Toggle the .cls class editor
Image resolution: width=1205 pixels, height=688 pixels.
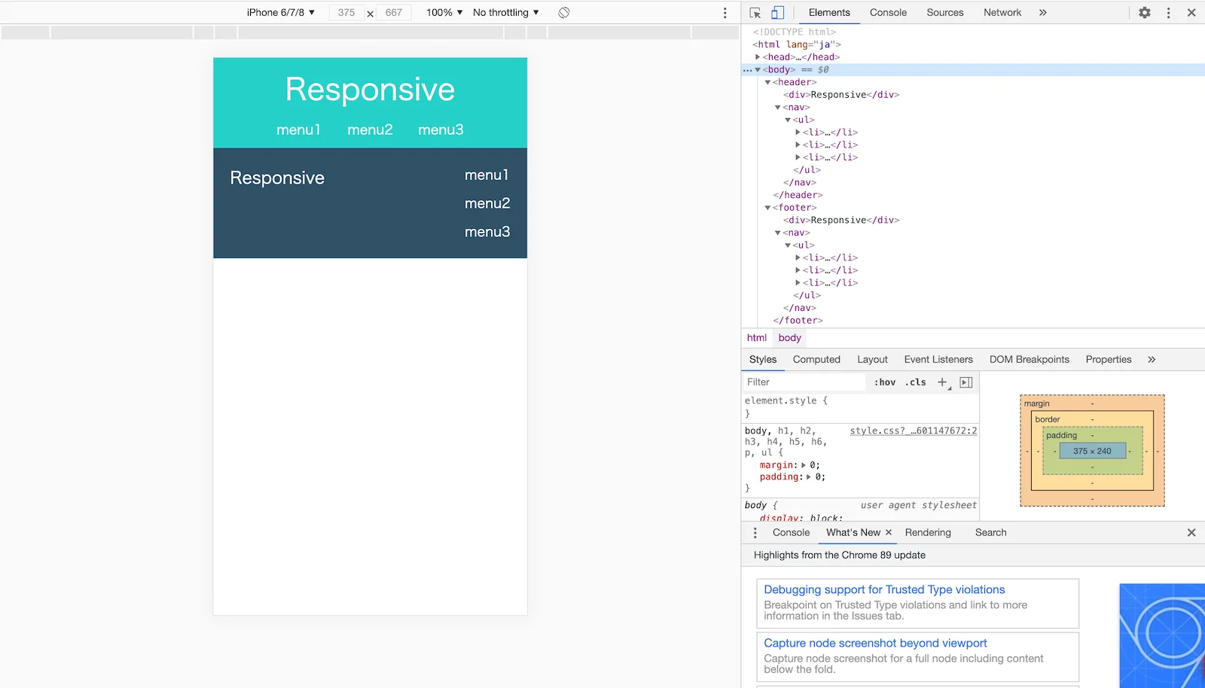tap(915, 382)
